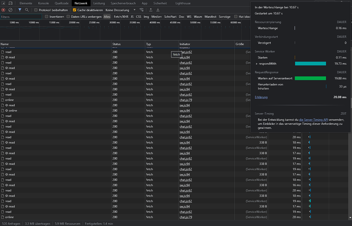This screenshot has height=226, width=352.
Task: Stop recording the network log
Action: [3, 10]
